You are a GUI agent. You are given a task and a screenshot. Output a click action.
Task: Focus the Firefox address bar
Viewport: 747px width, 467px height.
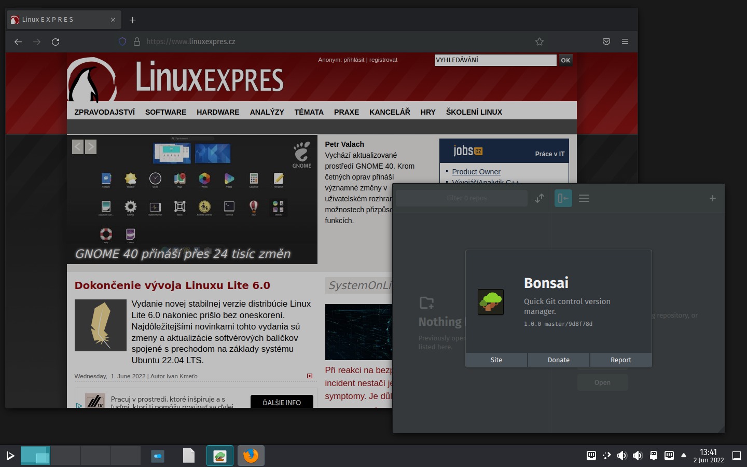332,42
